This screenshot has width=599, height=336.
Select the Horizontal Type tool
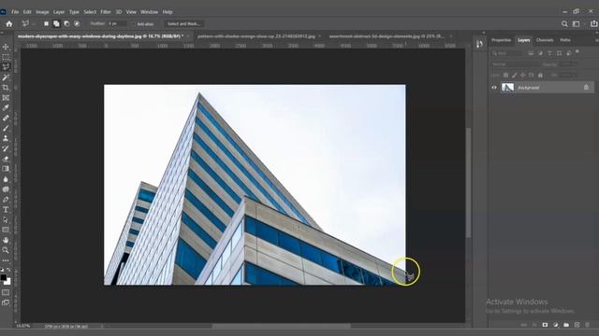(6, 209)
